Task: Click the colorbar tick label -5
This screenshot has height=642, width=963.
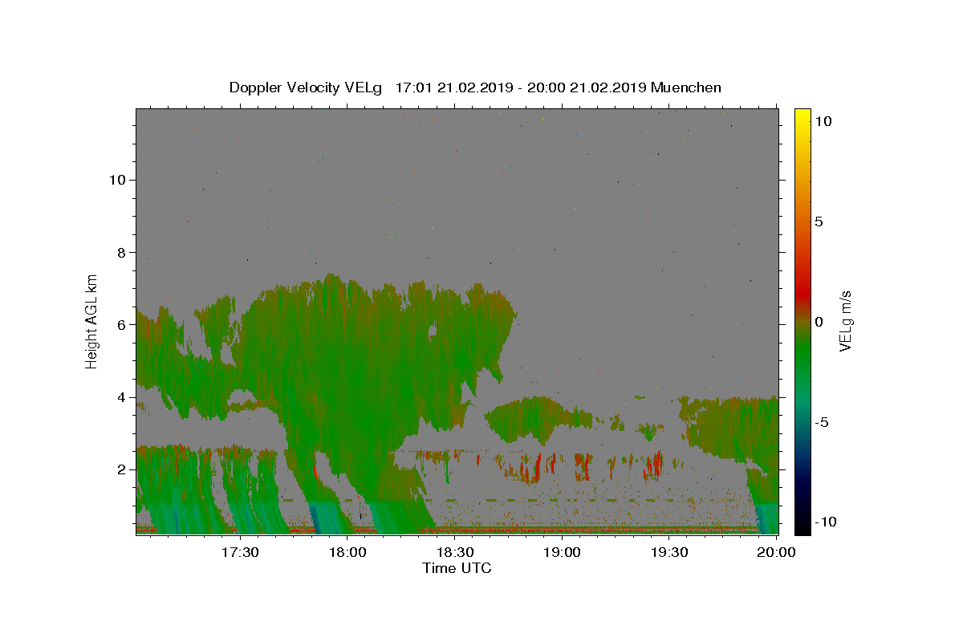Action: [x=822, y=422]
